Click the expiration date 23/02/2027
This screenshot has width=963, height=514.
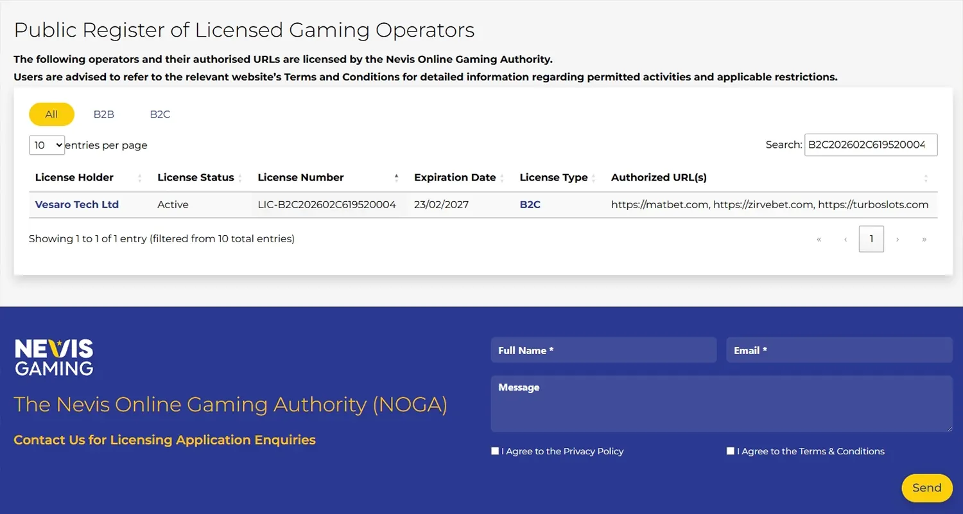click(x=442, y=204)
